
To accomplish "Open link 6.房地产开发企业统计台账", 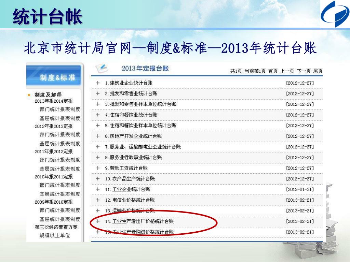I will (134, 136).
